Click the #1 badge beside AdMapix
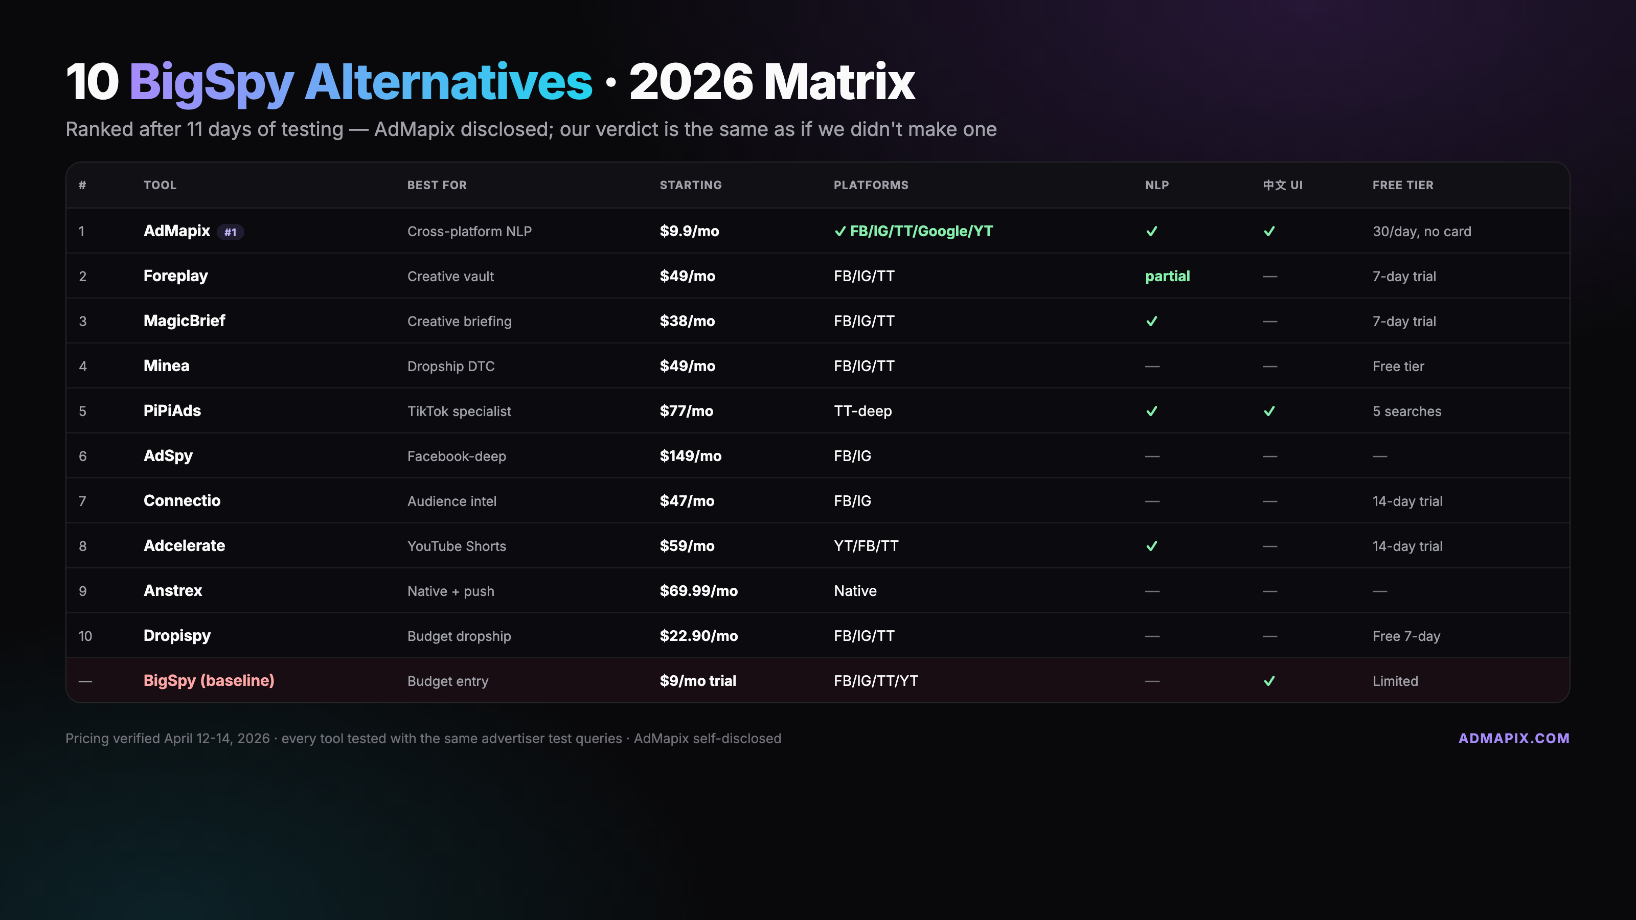Viewport: 1636px width, 920px height. coord(231,232)
